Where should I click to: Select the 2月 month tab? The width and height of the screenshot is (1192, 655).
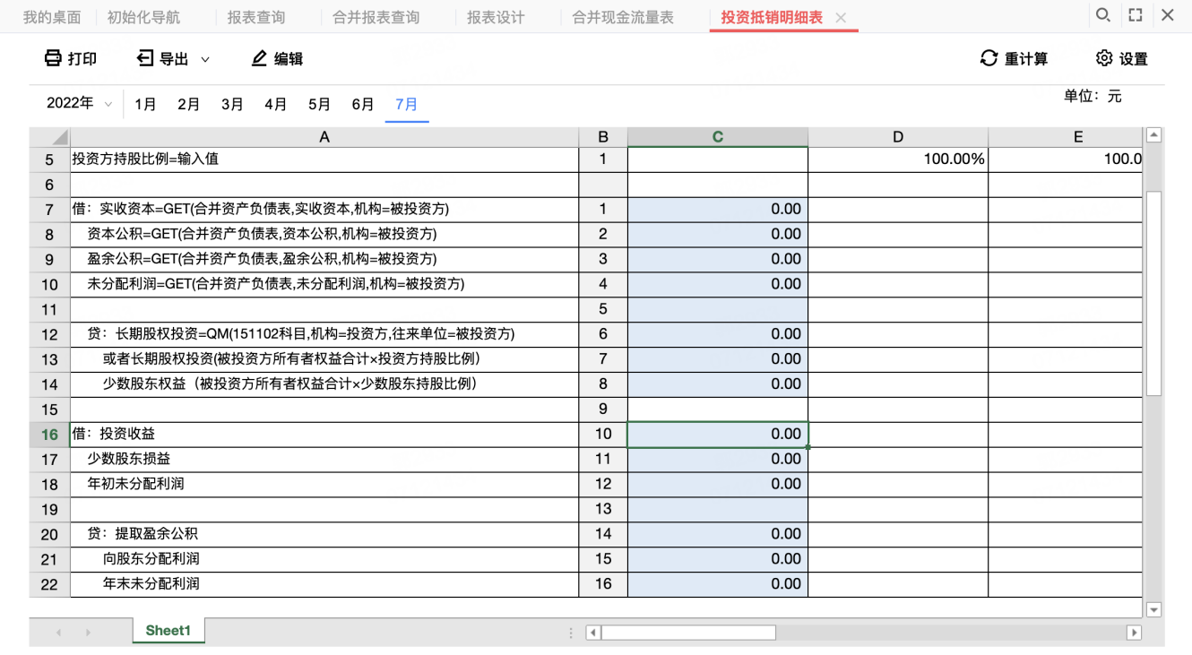[x=189, y=105]
